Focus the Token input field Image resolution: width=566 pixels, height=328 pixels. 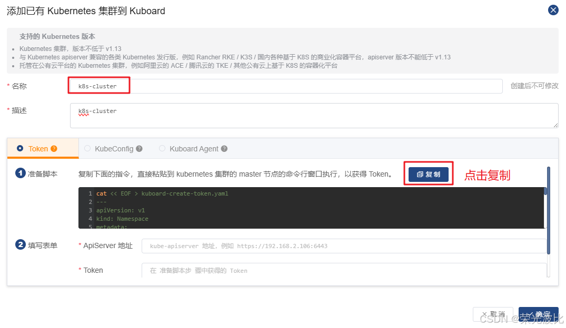click(344, 270)
